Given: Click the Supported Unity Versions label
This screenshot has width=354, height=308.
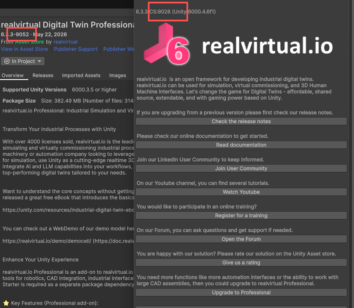Looking at the screenshot, I should tap(35, 90).
